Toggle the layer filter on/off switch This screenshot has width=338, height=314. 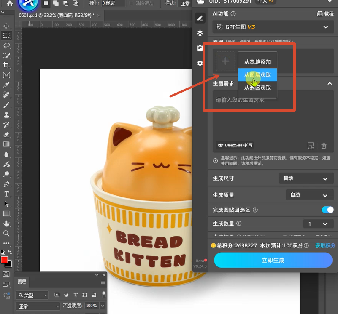point(104,295)
